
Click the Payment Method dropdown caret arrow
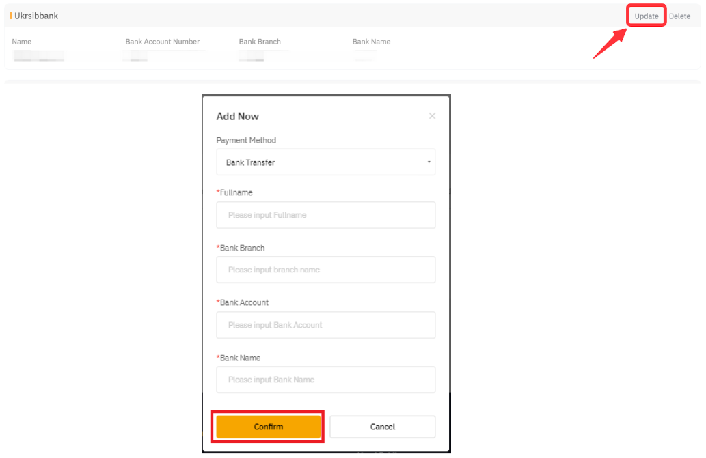click(x=429, y=162)
